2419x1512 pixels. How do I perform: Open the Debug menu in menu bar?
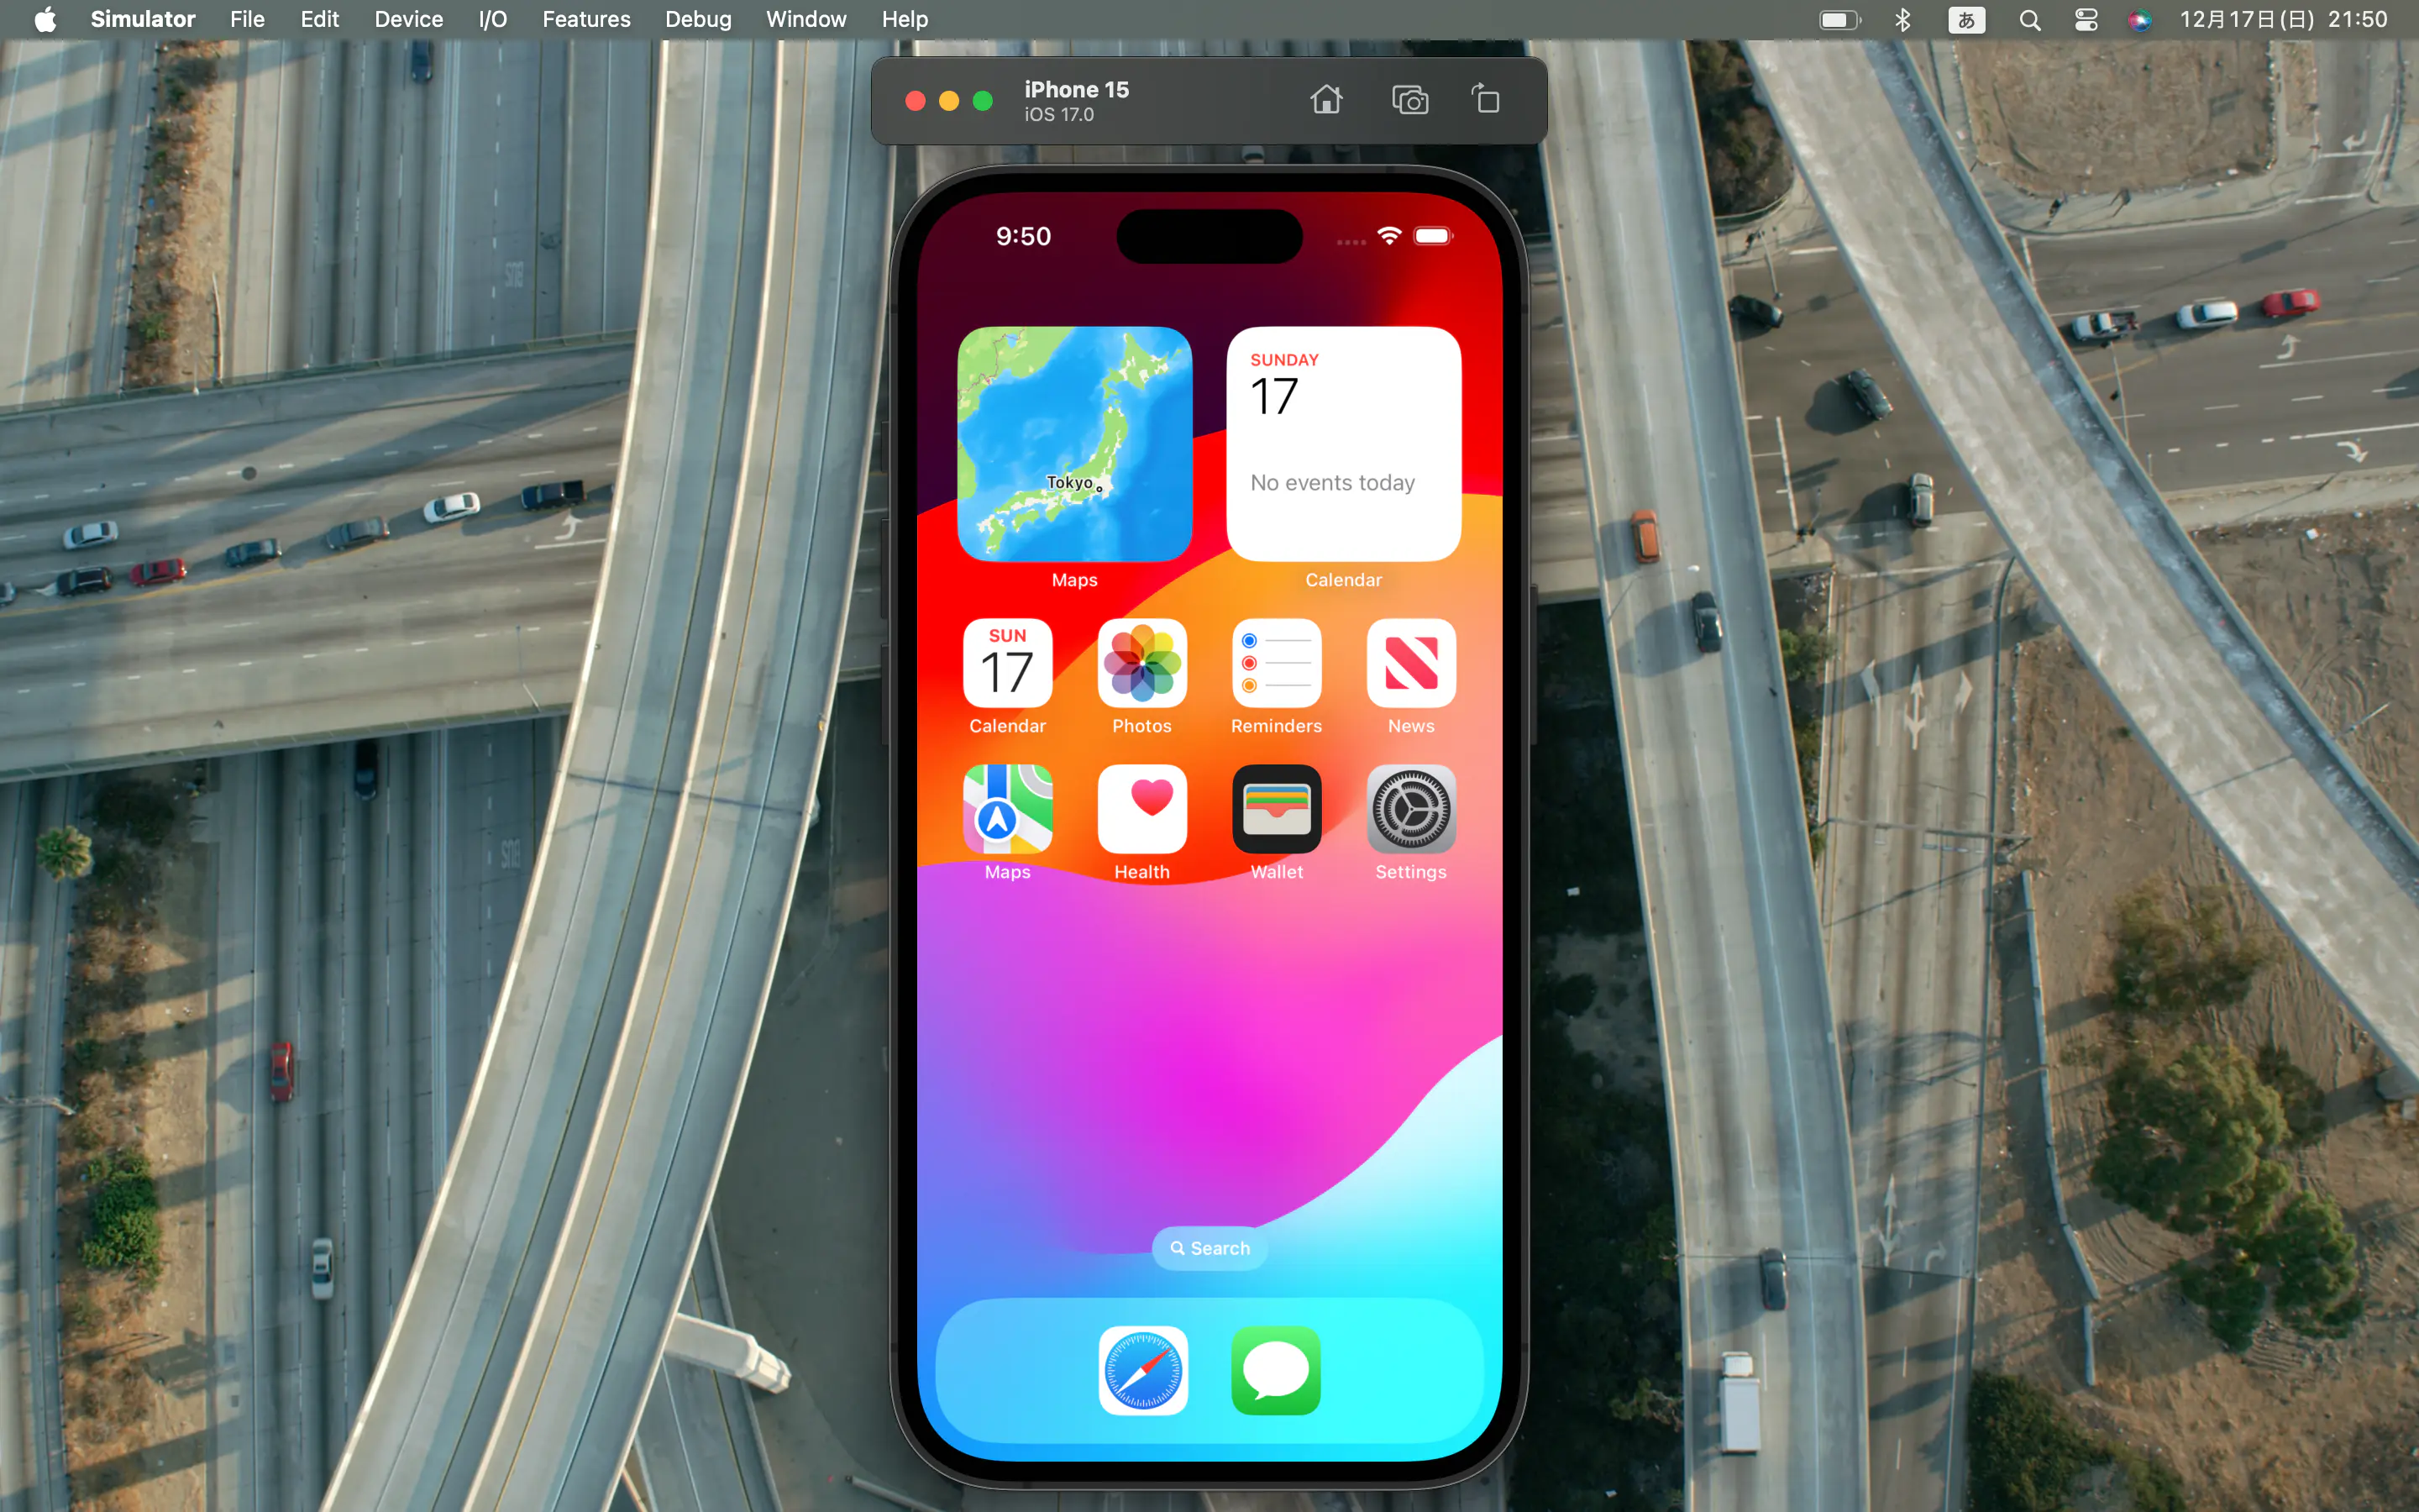[x=695, y=19]
